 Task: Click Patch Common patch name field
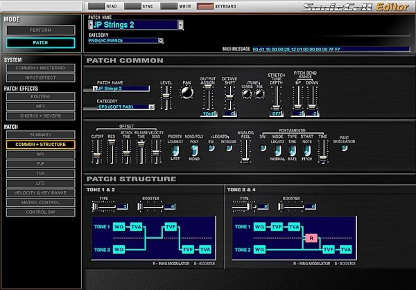click(x=121, y=89)
